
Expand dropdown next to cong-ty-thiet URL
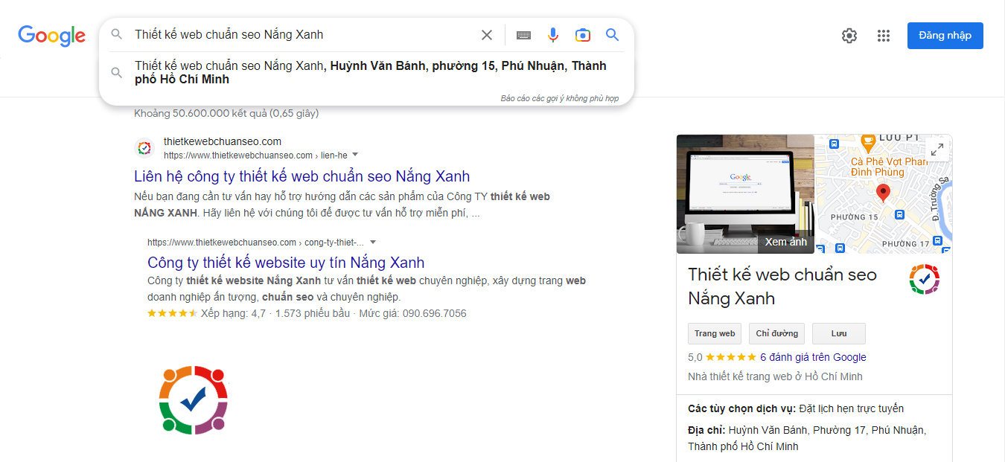pyautogui.click(x=373, y=242)
